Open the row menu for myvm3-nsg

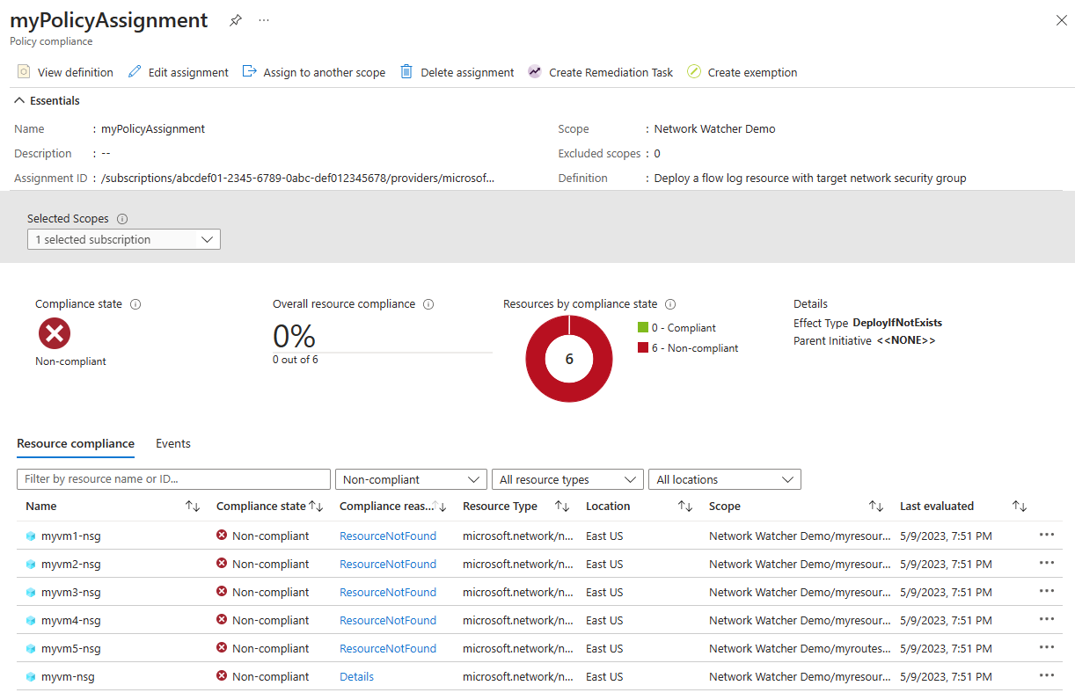coord(1046,591)
